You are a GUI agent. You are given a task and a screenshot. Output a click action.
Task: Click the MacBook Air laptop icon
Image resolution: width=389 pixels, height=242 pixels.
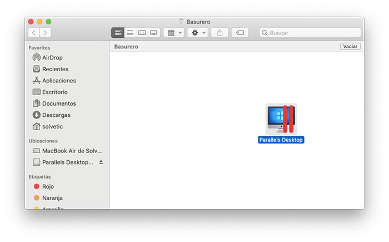[x=37, y=151]
